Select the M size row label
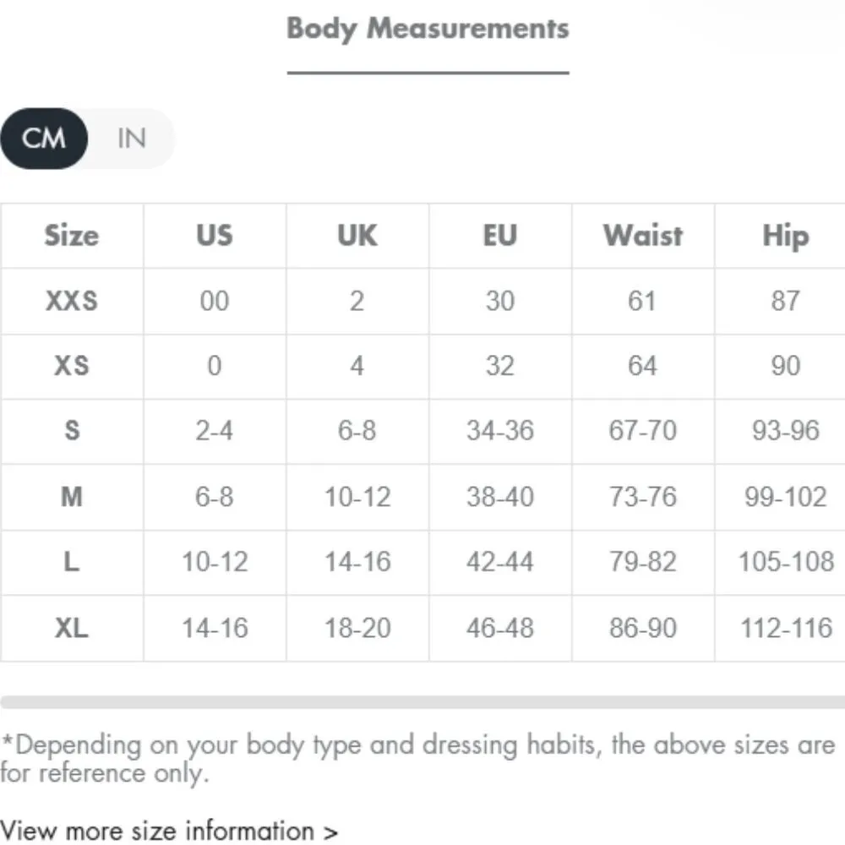The width and height of the screenshot is (845, 845). [x=72, y=496]
